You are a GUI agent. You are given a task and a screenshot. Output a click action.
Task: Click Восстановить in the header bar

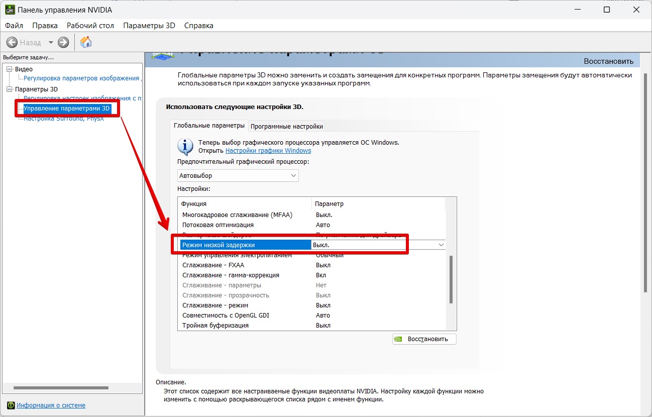pyautogui.click(x=609, y=61)
